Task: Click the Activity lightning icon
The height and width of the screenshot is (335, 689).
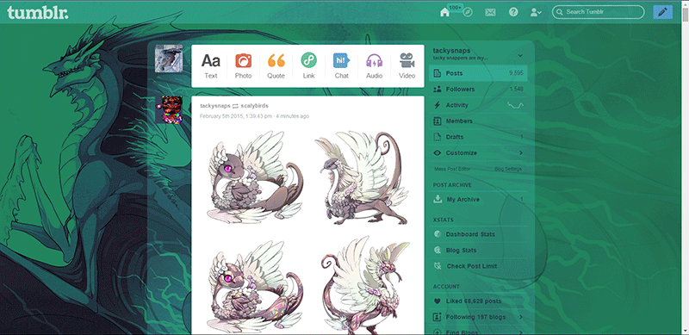Action: 437,105
